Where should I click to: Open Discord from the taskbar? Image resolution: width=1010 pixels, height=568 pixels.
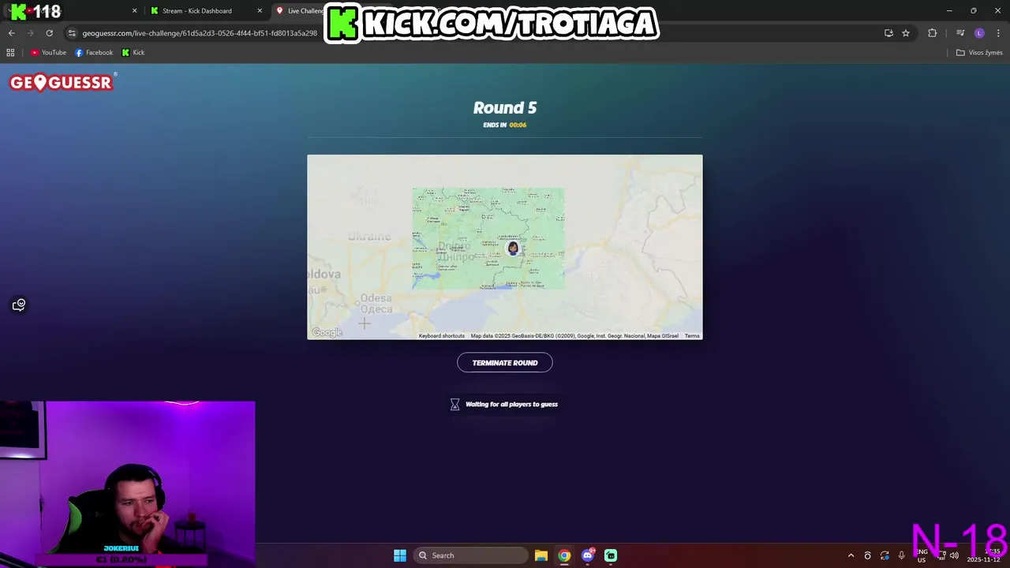(x=588, y=555)
